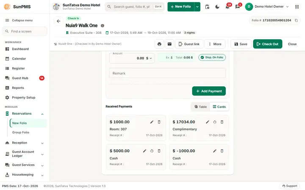Open the Register screen
The height and width of the screenshot is (190, 305).
pyautogui.click(x=18, y=68)
